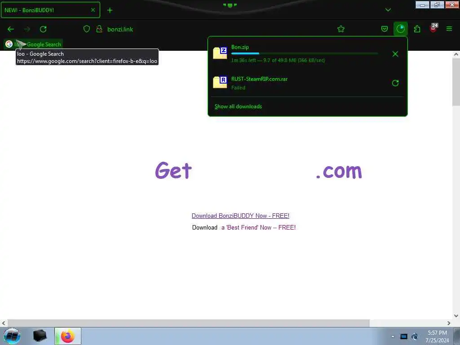Viewport: 460px width, 345px height.
Task: Toggle the downloads panel button
Action: 400,29
